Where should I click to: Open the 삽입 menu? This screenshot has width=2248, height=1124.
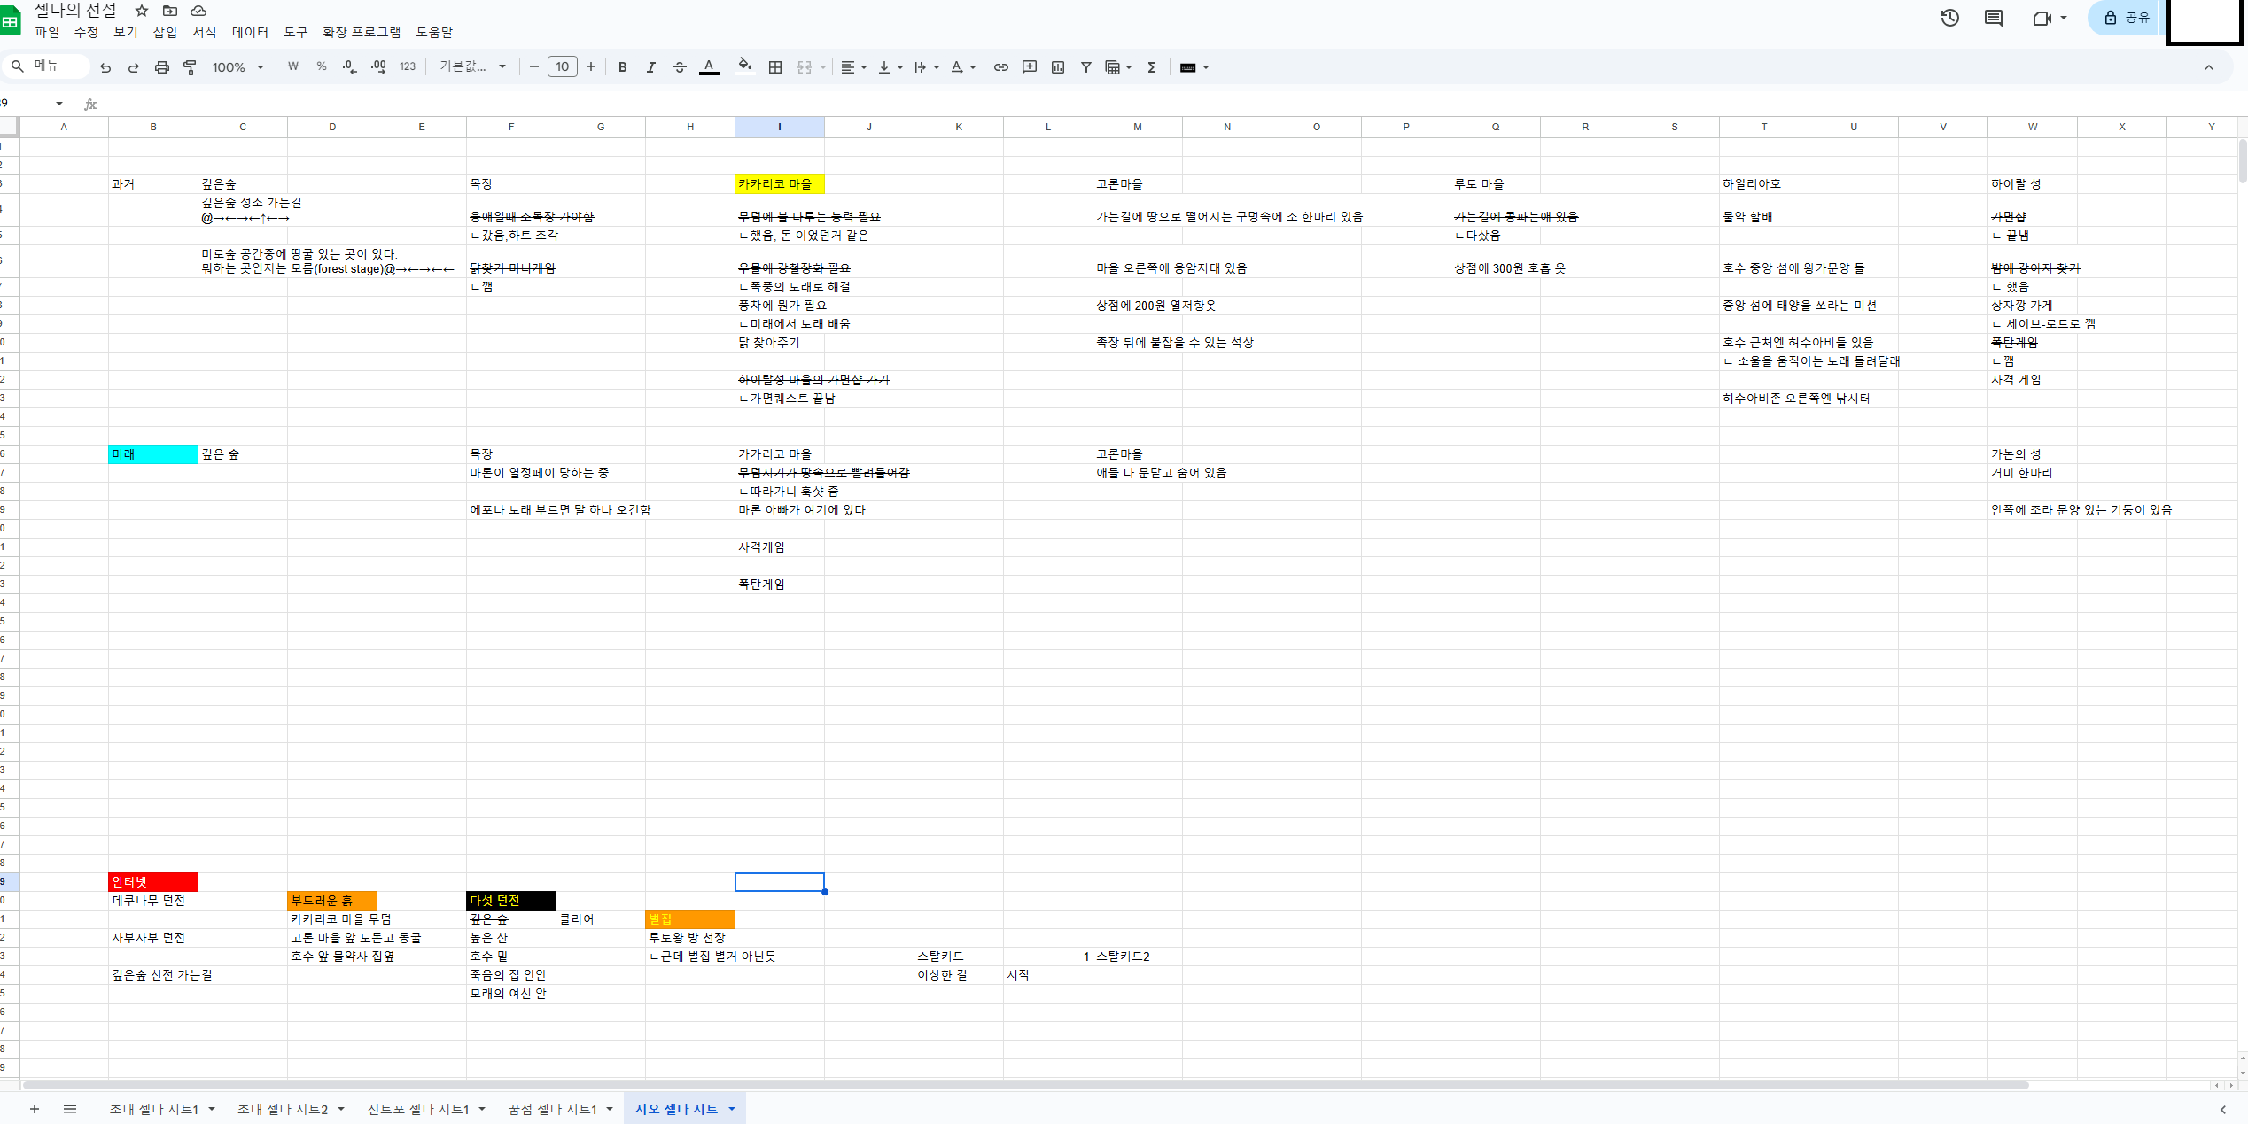(165, 32)
